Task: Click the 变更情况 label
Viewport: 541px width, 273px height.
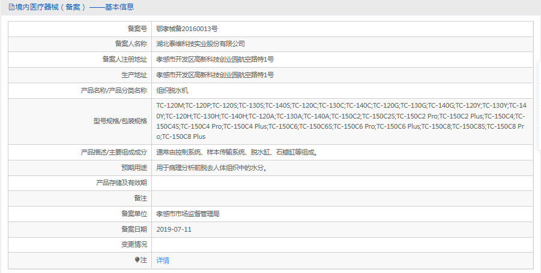Action: coord(134,244)
